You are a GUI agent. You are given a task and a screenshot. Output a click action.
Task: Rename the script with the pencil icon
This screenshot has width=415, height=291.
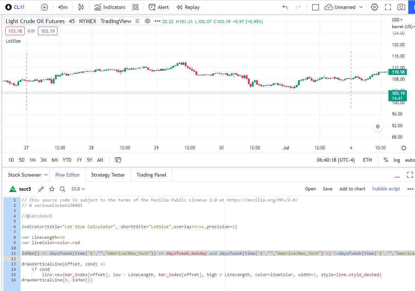(41, 189)
